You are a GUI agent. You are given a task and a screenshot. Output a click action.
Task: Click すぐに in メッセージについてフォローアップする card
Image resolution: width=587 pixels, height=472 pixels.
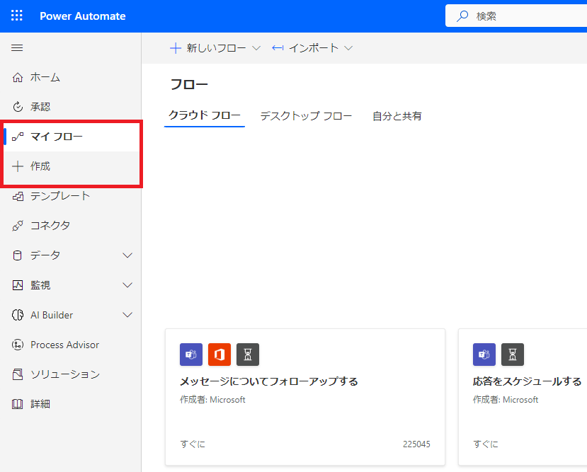[x=193, y=444]
